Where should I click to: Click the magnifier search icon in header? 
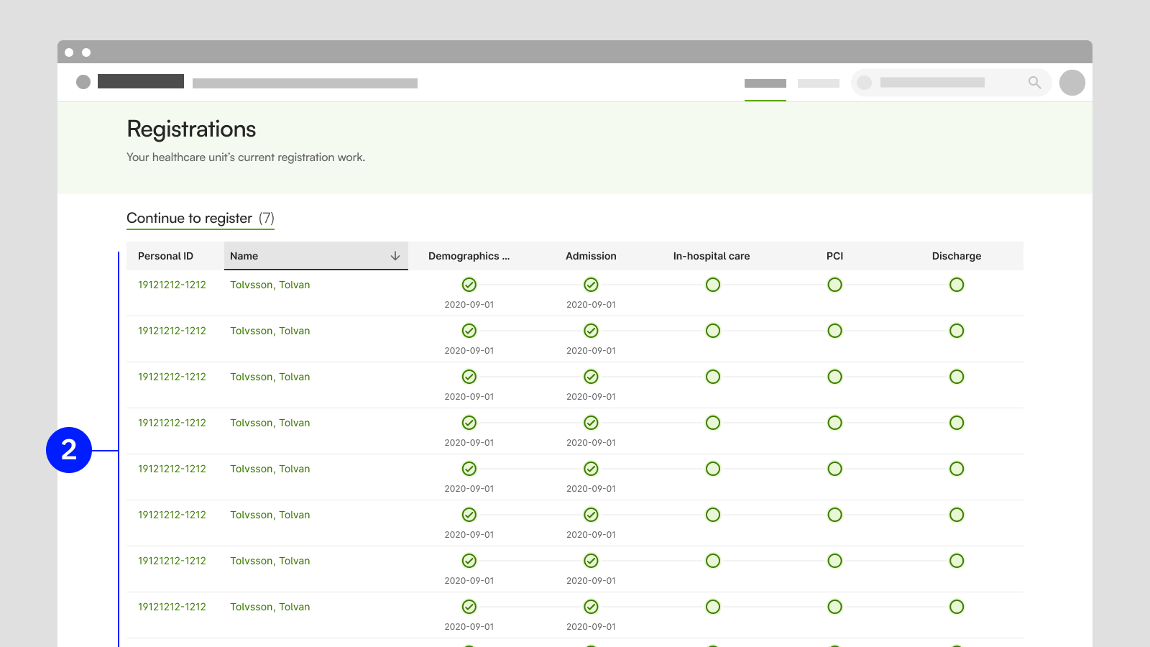coord(1034,83)
